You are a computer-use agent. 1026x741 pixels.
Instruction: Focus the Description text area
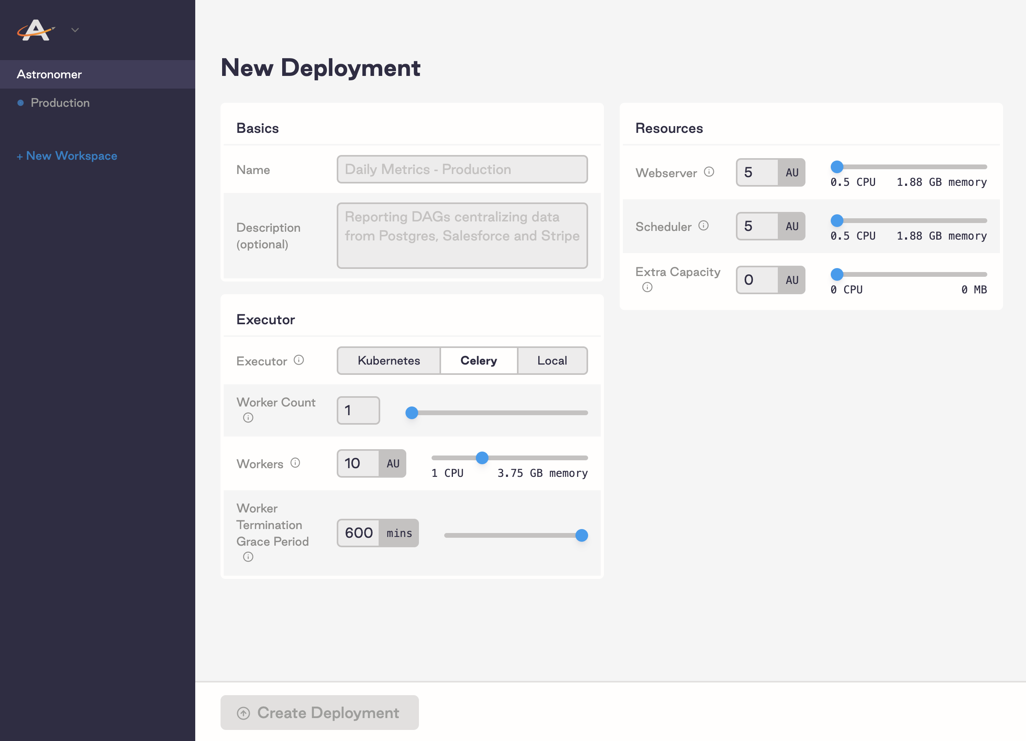pos(462,235)
